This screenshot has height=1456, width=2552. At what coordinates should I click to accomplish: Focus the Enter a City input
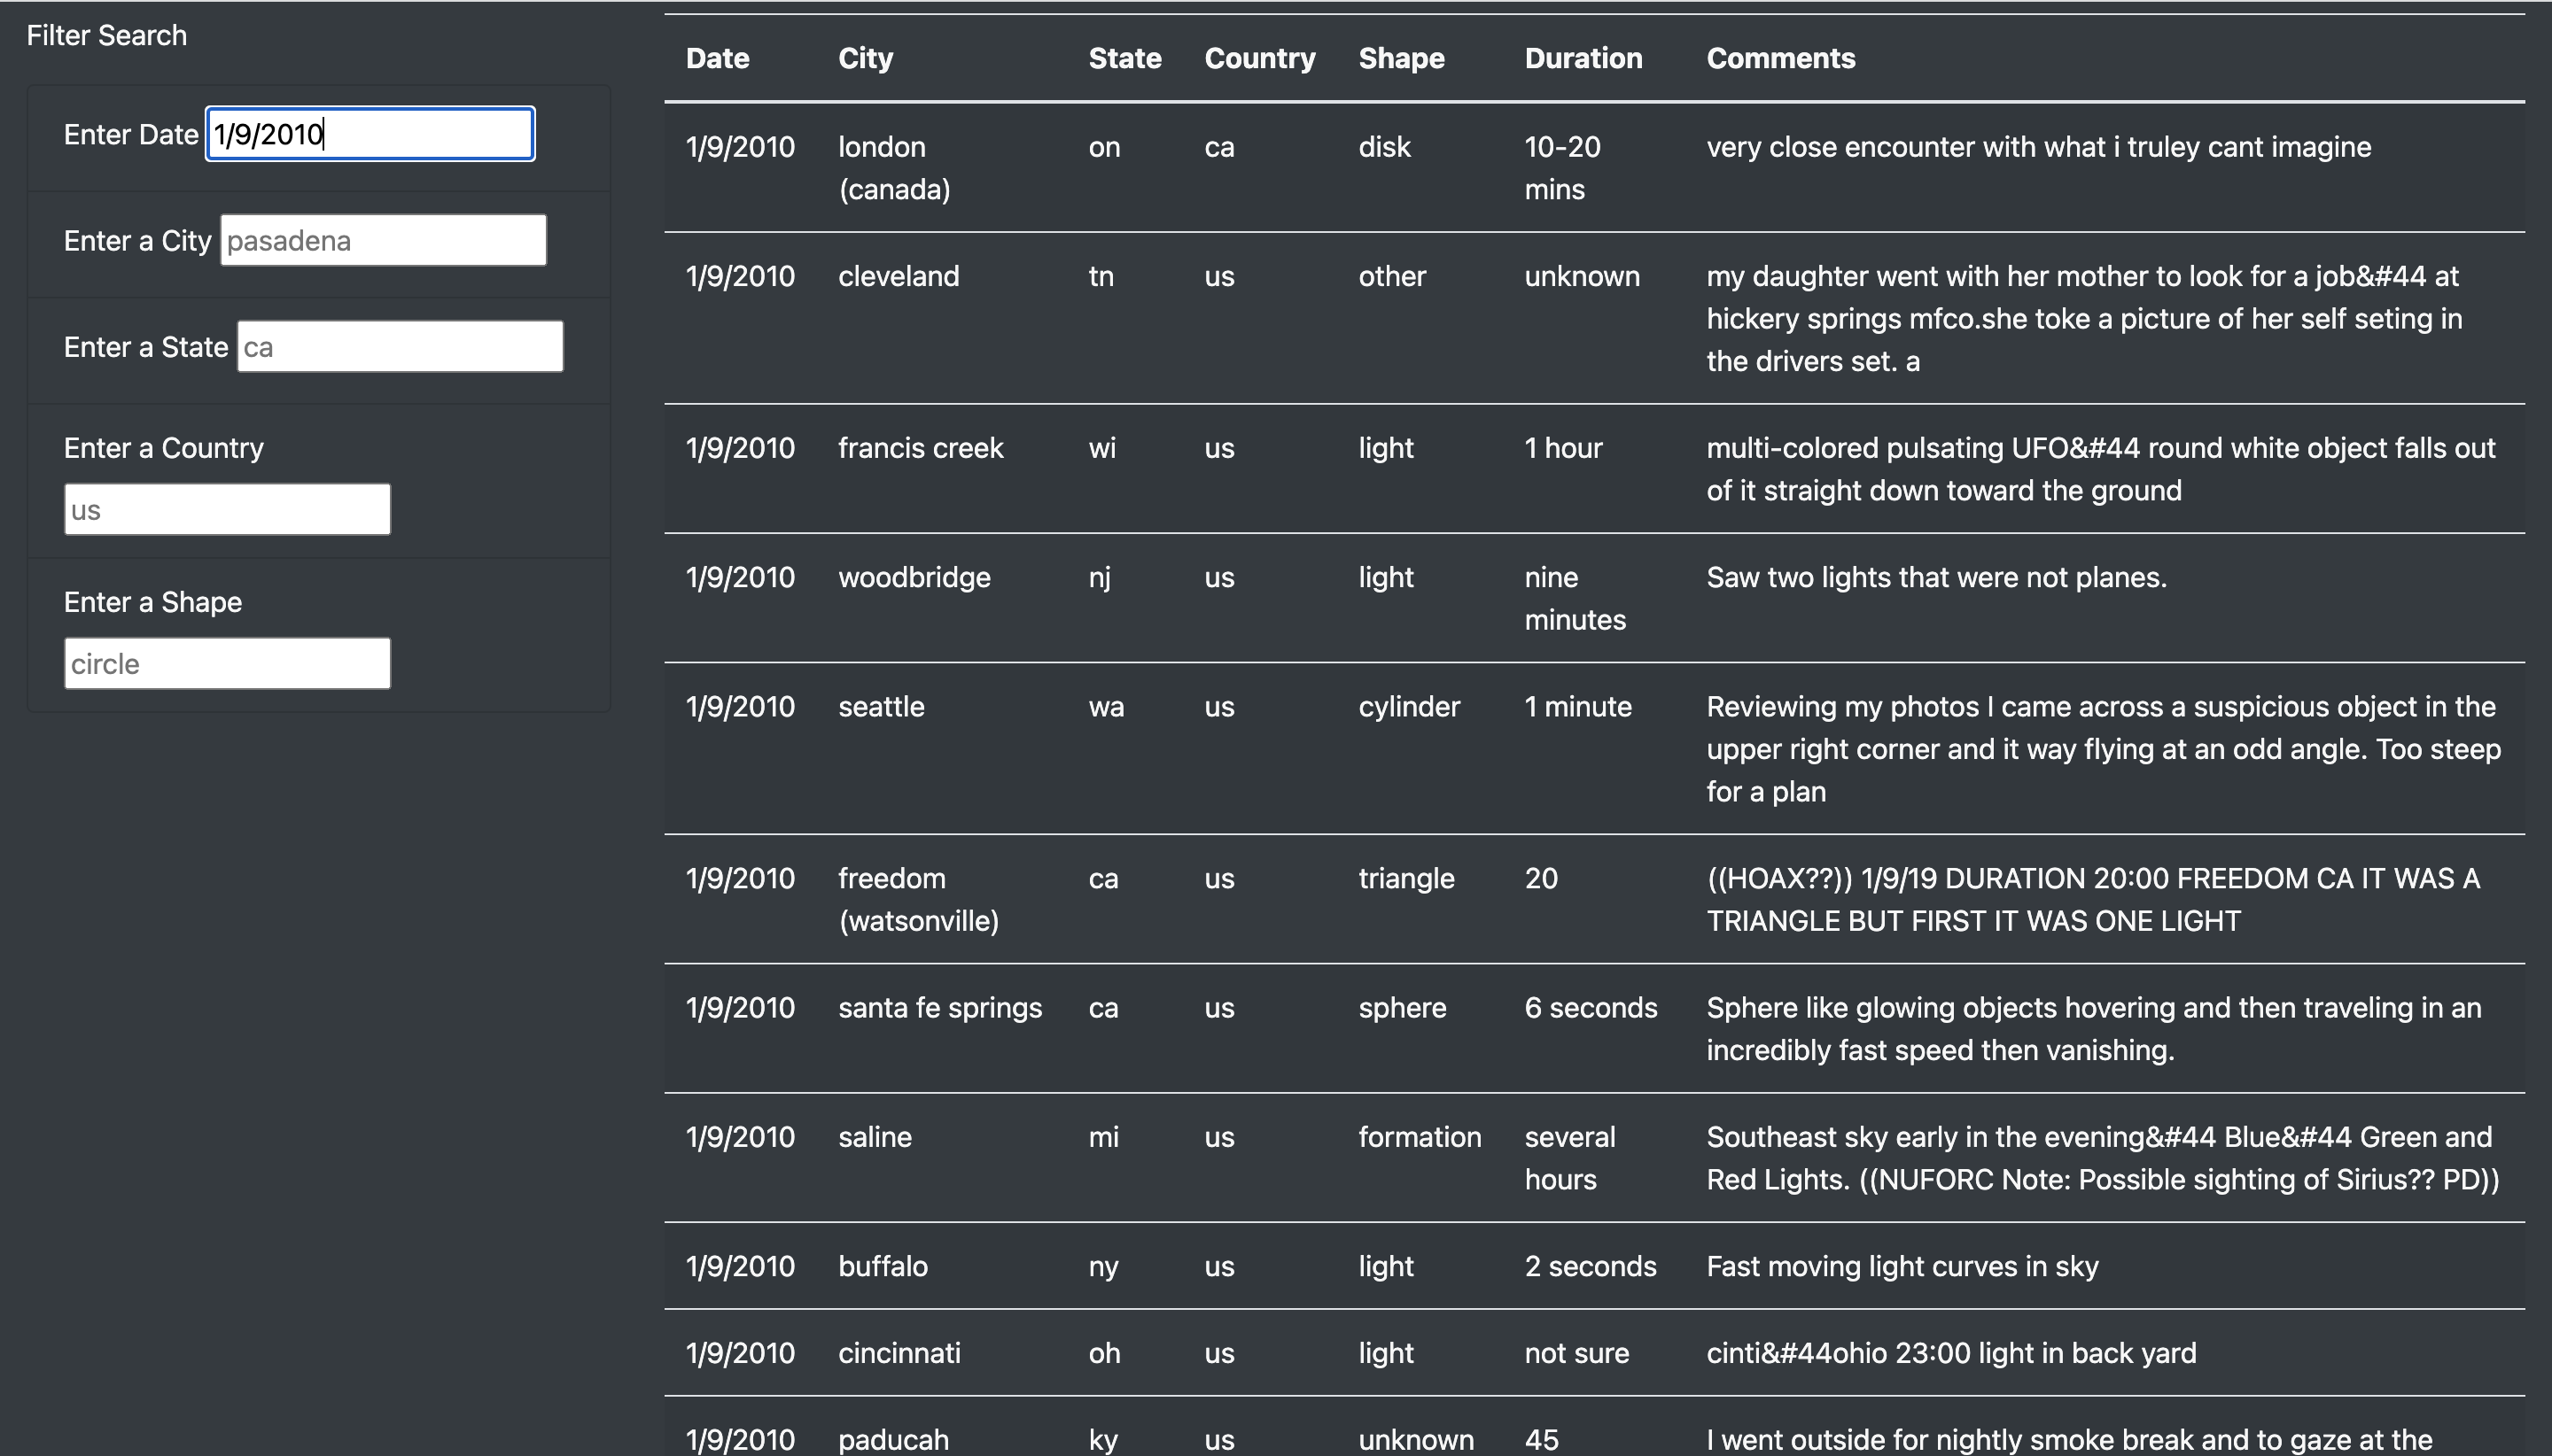(x=383, y=240)
